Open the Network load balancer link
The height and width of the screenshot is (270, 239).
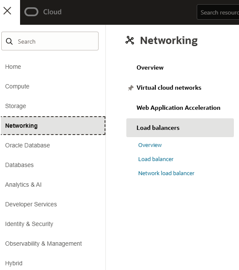(166, 173)
